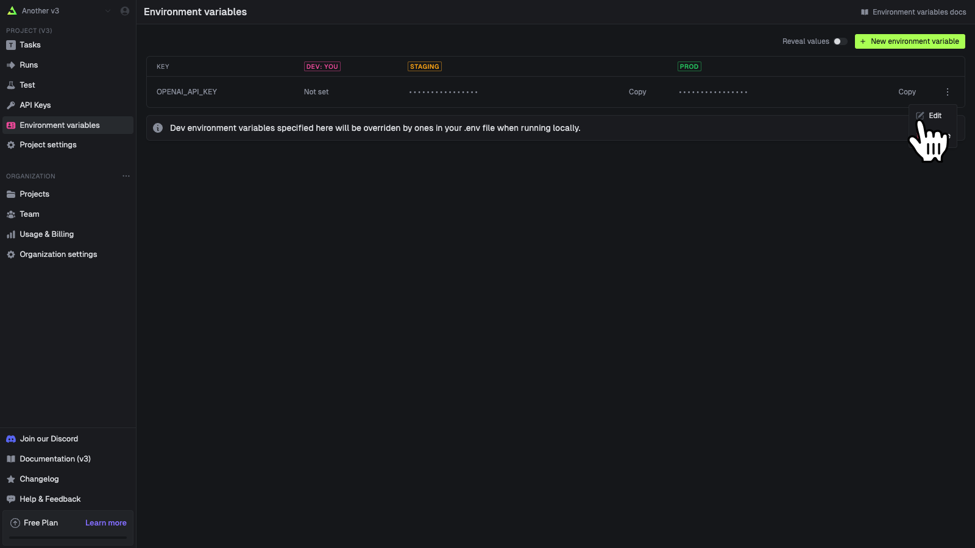Expand the Another v3 project selector chevron
This screenshot has width=975, height=548.
[108, 10]
